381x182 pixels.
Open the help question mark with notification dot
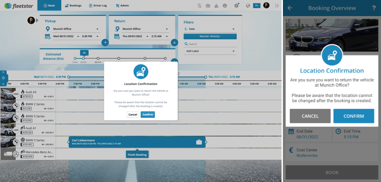pos(237,5)
